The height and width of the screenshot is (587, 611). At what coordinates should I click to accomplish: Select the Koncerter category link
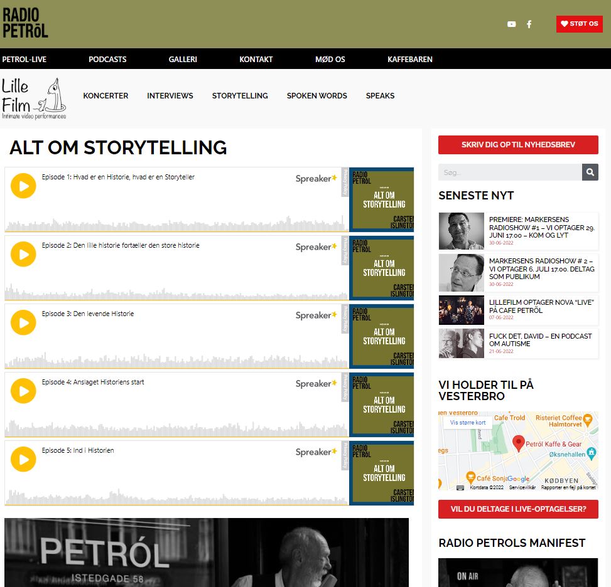click(105, 96)
